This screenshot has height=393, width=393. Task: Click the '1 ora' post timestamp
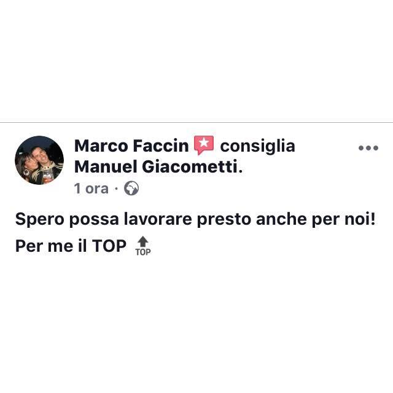(91, 189)
